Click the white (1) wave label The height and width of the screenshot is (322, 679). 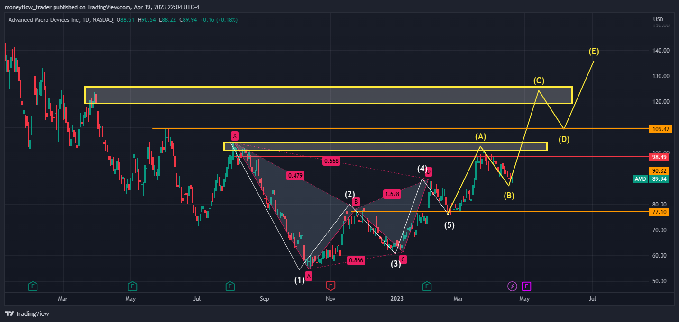[x=300, y=280]
